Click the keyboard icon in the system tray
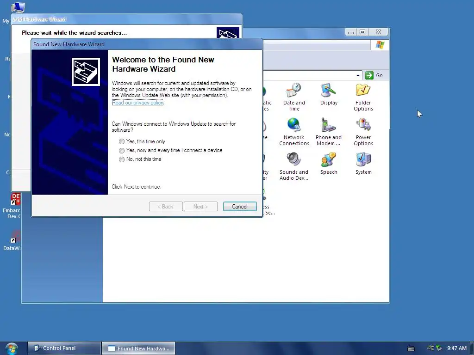Viewport: 474px width, 355px height. coord(411,349)
